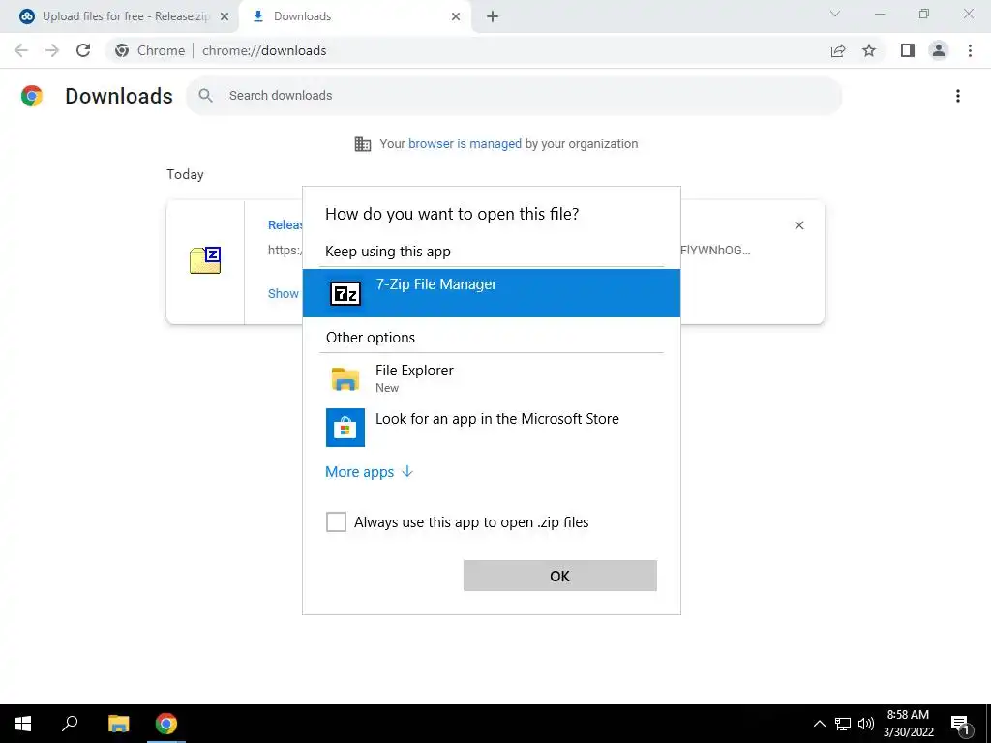Check Always use this app for .zip files
The width and height of the screenshot is (991, 743).
336,521
